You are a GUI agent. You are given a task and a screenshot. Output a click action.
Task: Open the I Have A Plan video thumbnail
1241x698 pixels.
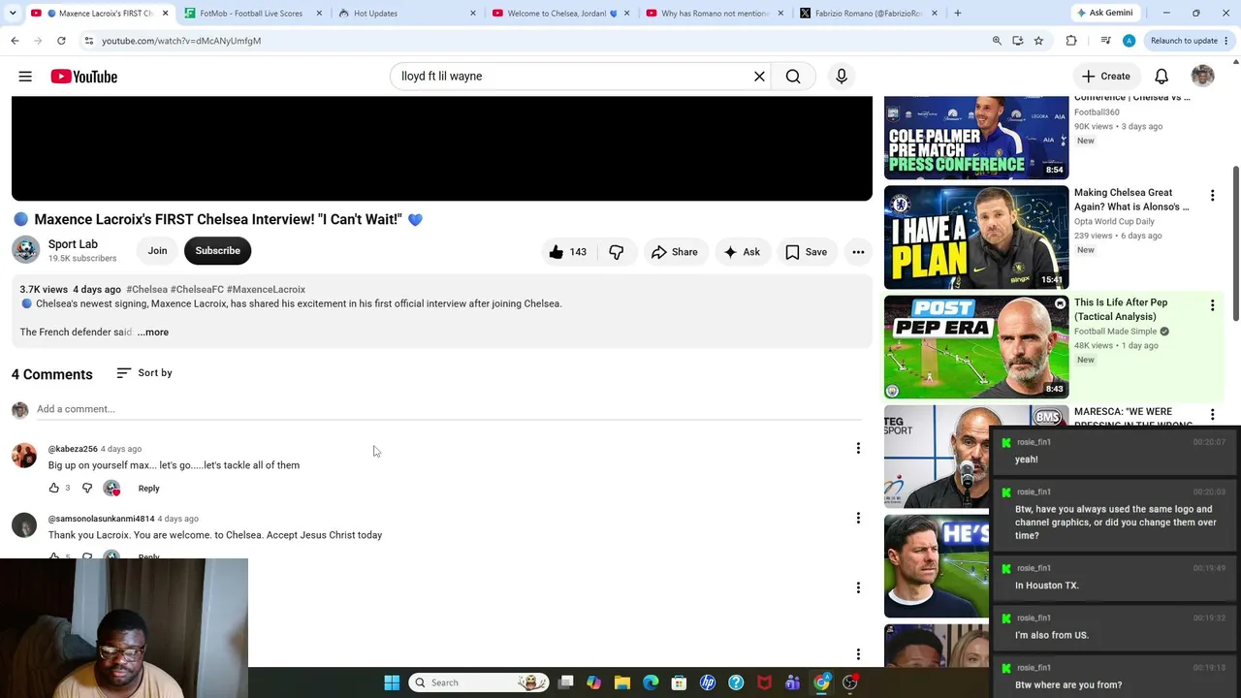(x=976, y=238)
